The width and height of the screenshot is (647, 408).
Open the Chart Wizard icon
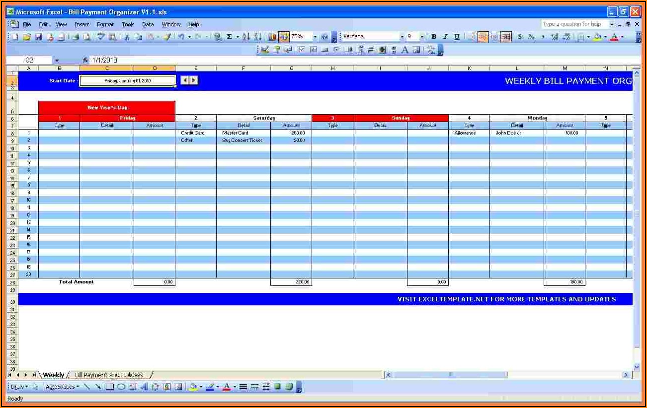point(272,37)
